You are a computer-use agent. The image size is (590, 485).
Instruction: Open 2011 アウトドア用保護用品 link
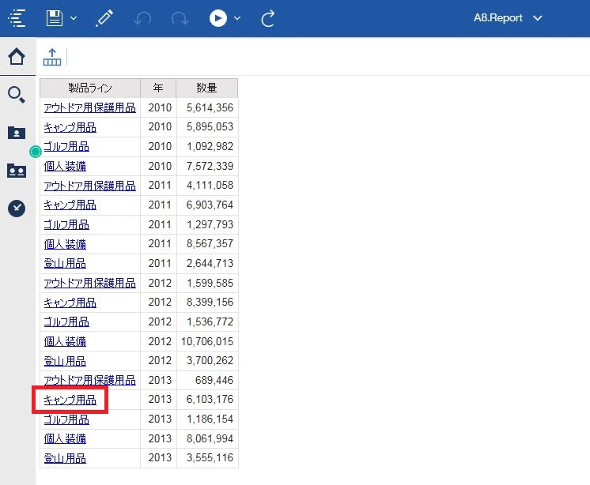90,185
